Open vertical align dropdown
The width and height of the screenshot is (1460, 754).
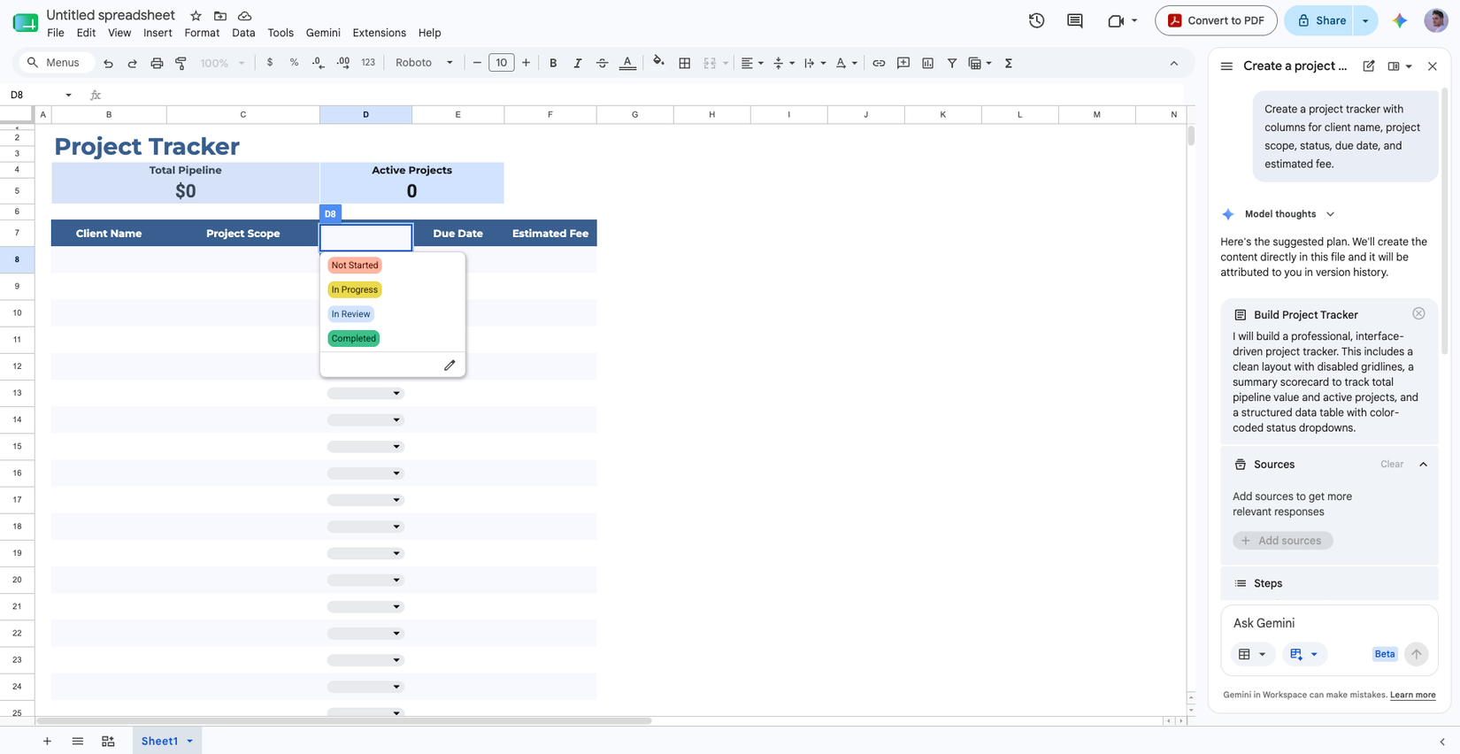point(782,63)
